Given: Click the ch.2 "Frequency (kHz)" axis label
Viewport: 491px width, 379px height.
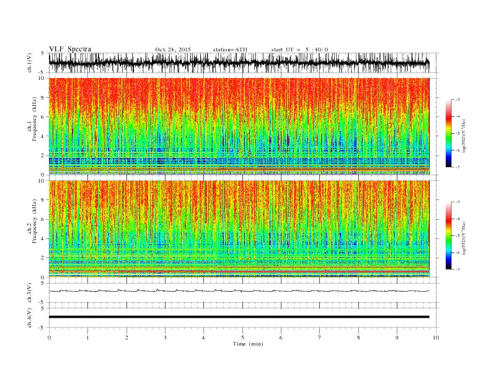Looking at the screenshot, I should (x=35, y=220).
